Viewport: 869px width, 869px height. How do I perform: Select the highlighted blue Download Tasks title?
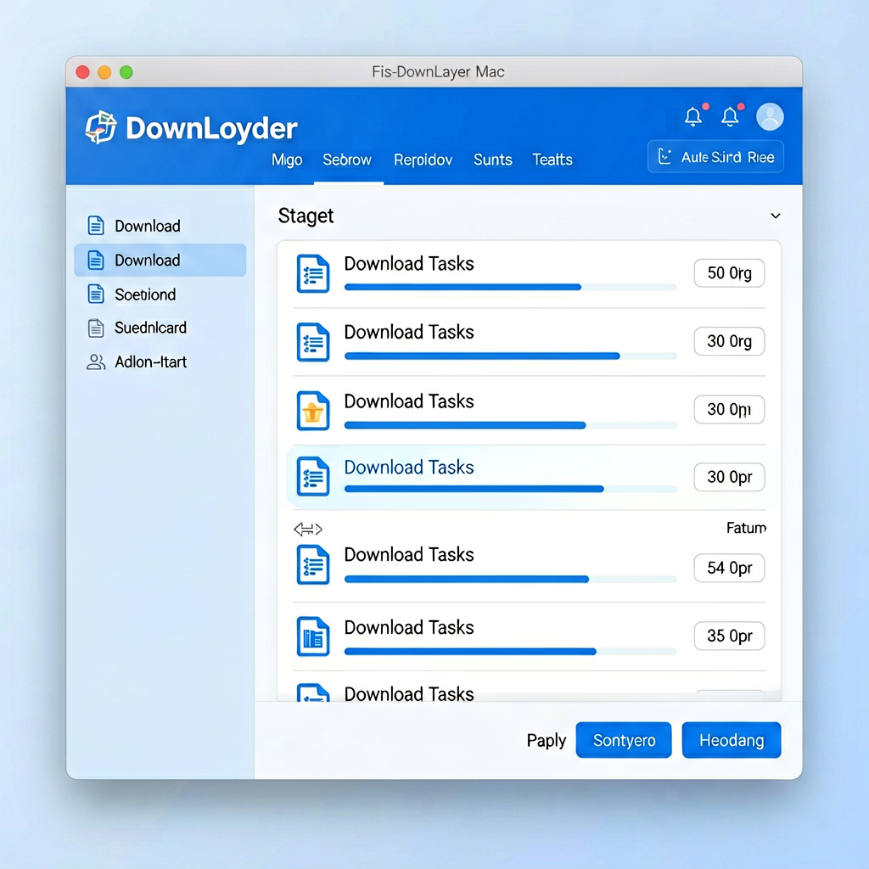[409, 468]
